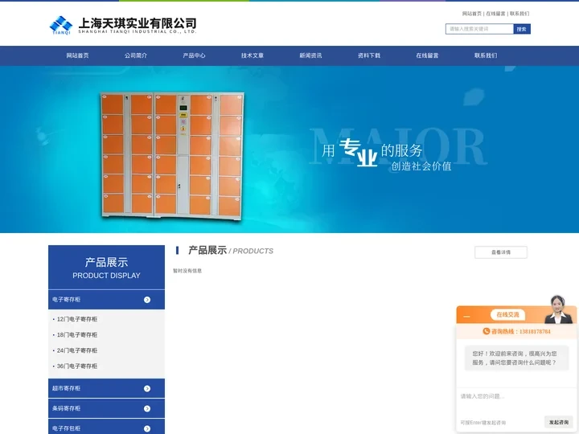
Task: Click the top-right 在线留言 link
Action: click(495, 14)
